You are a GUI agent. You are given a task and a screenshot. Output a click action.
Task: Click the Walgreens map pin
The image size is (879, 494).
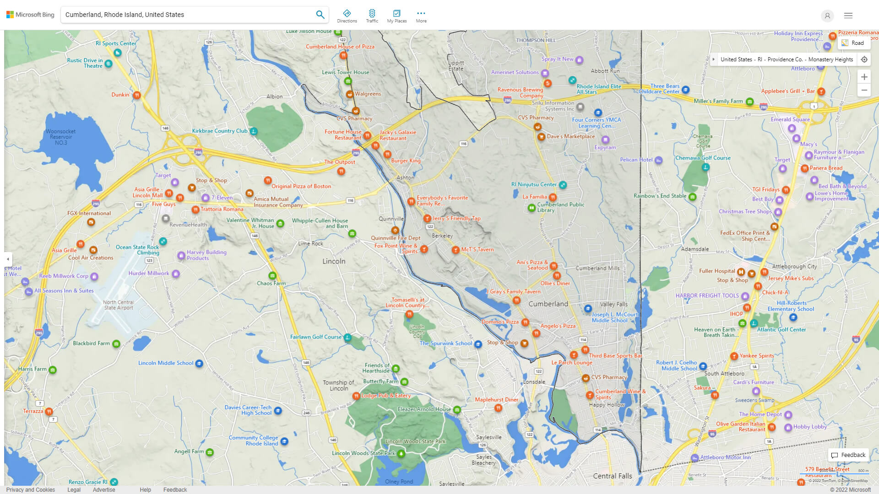pos(349,94)
